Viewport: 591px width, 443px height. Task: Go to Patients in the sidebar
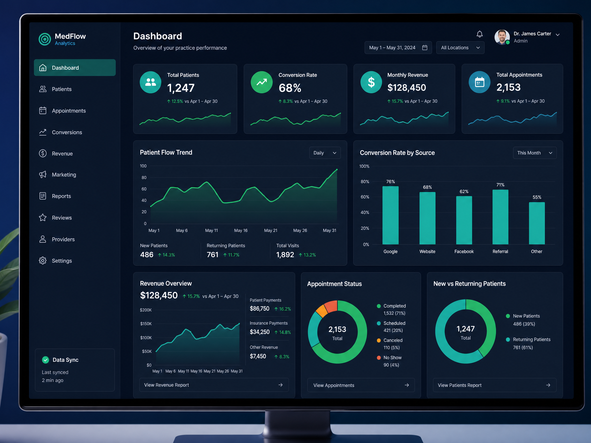point(75,89)
